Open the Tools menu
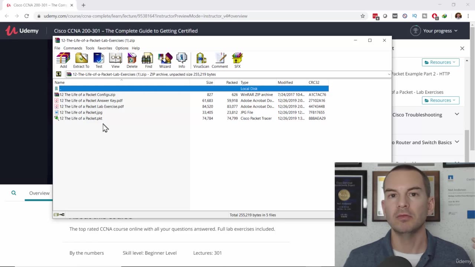The image size is (475, 267). click(90, 48)
